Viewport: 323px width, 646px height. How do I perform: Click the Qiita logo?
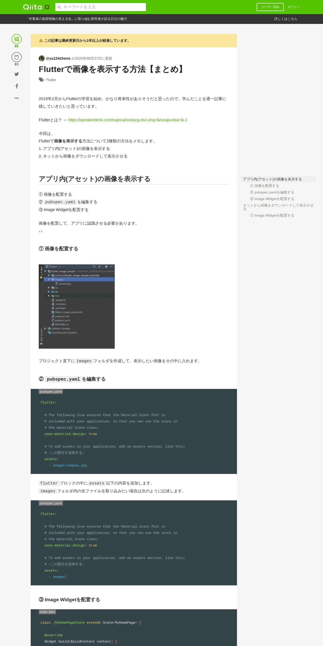click(32, 7)
